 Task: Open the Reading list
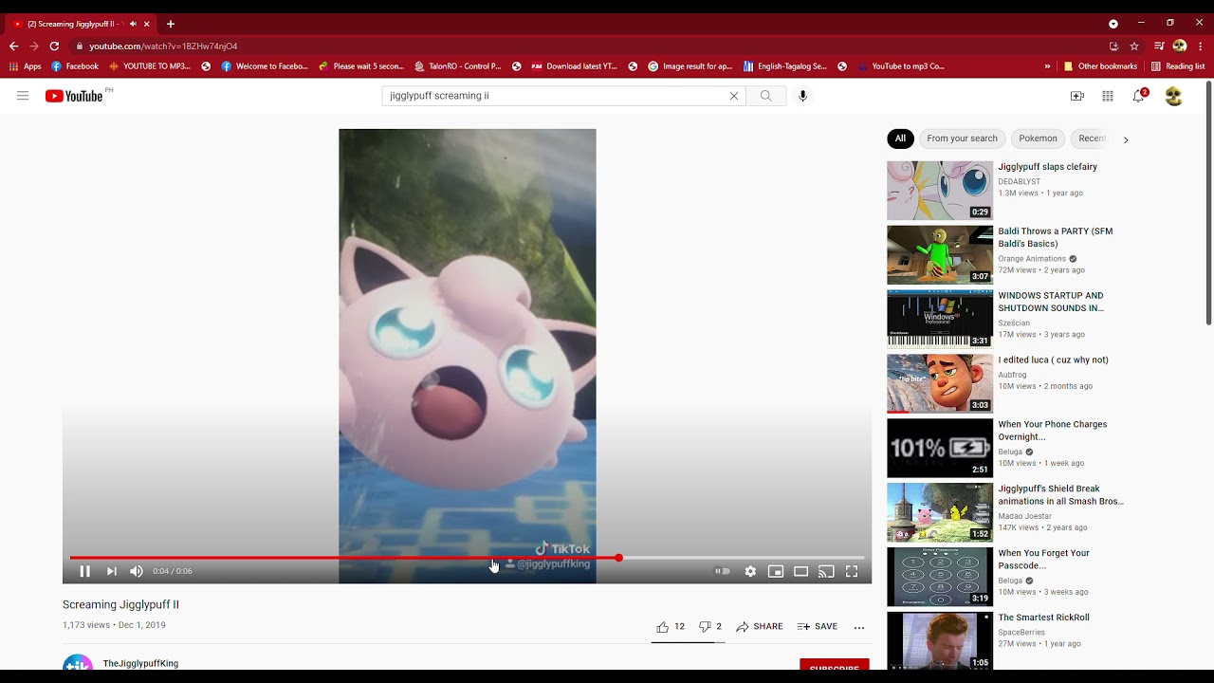(1178, 66)
